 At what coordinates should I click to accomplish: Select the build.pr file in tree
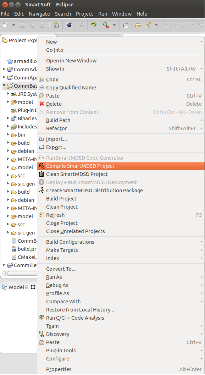coord(24,249)
